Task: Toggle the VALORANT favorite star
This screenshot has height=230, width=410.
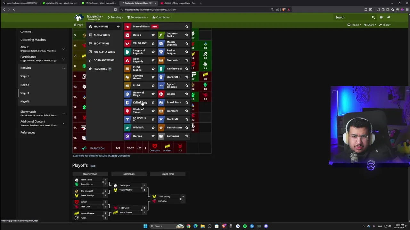Action: coord(153,43)
